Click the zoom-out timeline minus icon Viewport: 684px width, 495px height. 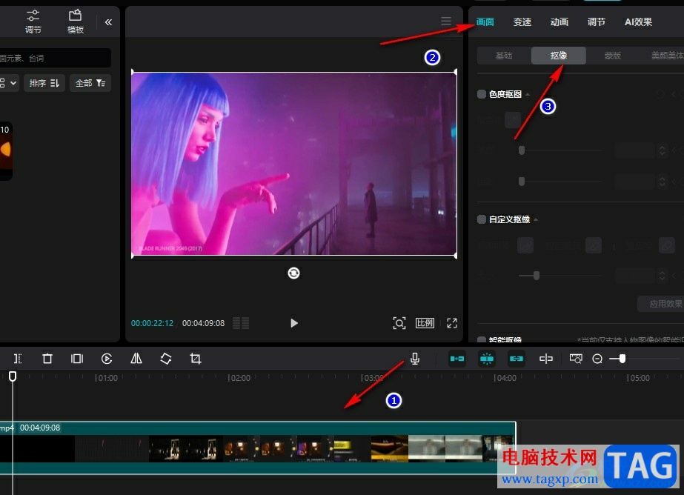(x=597, y=359)
